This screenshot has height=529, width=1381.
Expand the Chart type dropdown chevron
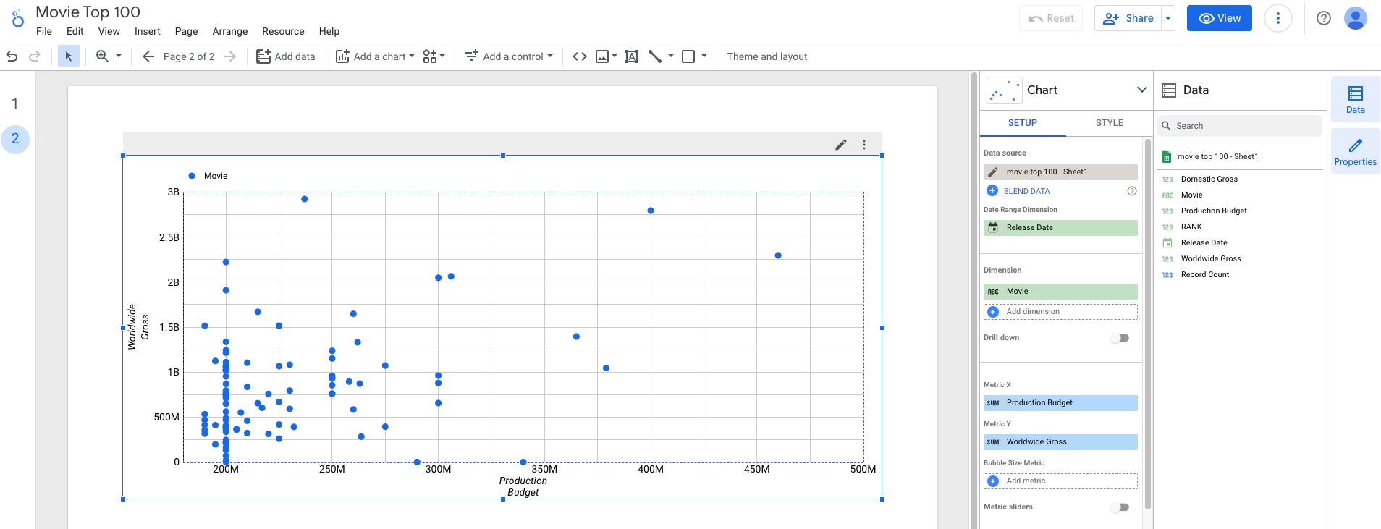pos(1141,90)
